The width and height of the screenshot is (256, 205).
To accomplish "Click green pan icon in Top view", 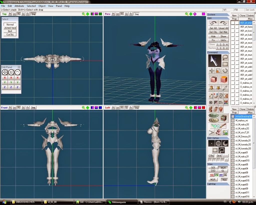I will (x=88, y=14).
